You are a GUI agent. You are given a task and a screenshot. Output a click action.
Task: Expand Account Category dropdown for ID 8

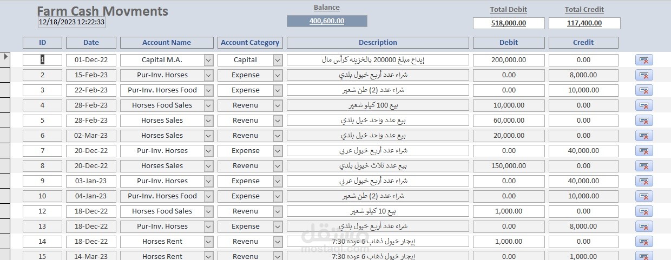tap(278, 166)
